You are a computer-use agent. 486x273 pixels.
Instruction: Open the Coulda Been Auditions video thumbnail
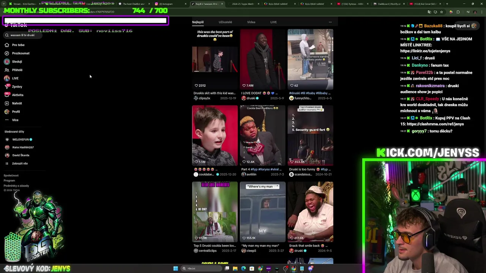[263, 136]
